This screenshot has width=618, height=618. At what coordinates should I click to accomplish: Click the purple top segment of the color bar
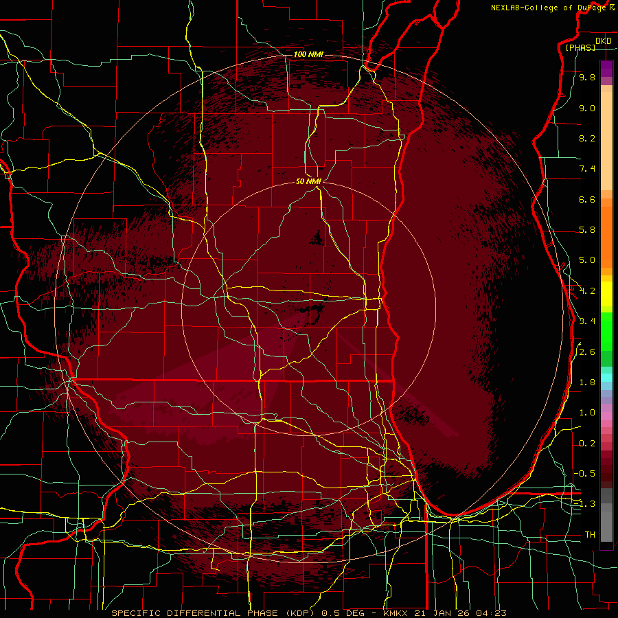point(606,69)
